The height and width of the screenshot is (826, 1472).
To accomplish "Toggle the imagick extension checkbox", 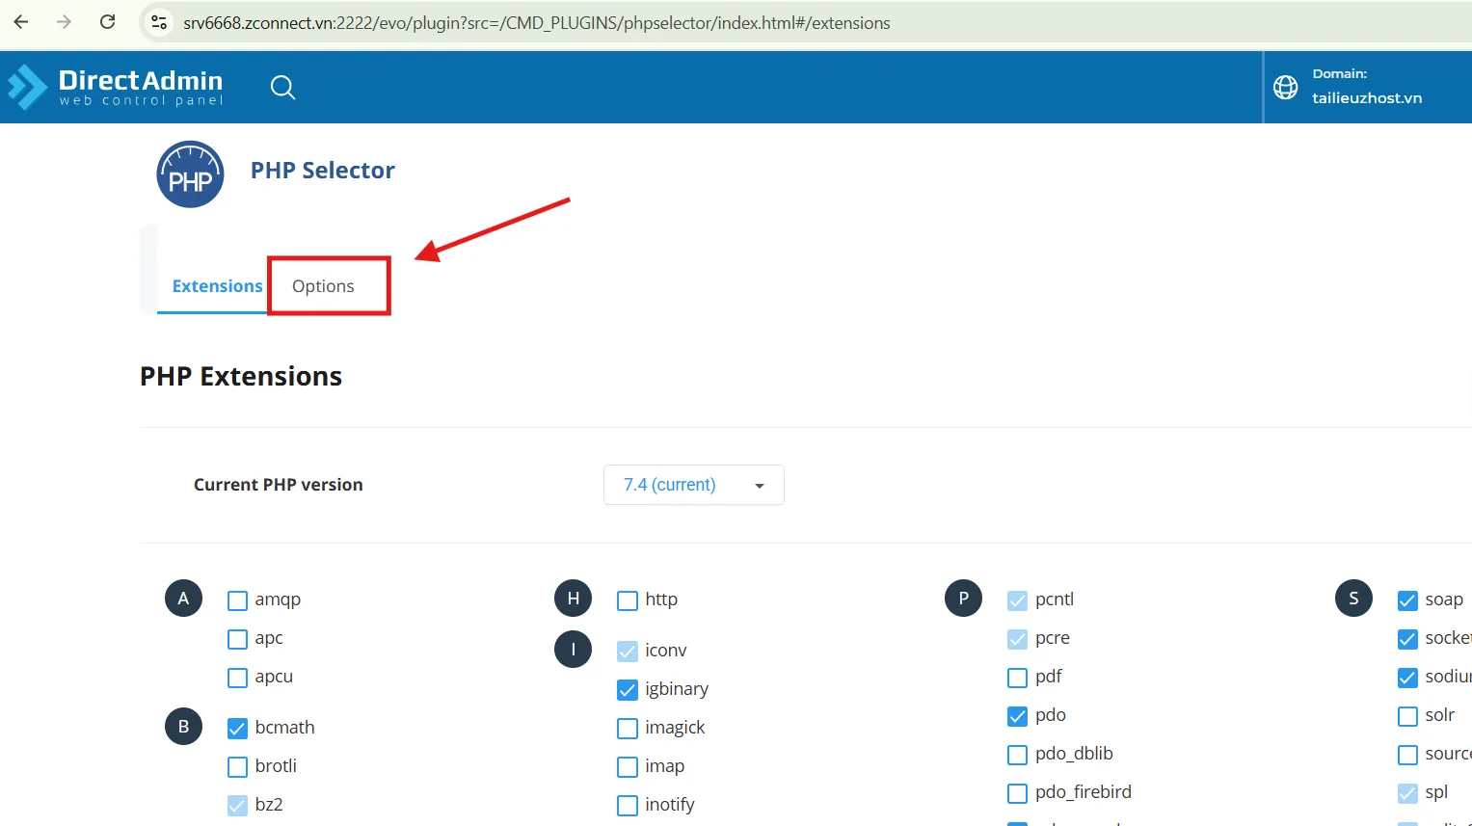I will [x=628, y=729].
